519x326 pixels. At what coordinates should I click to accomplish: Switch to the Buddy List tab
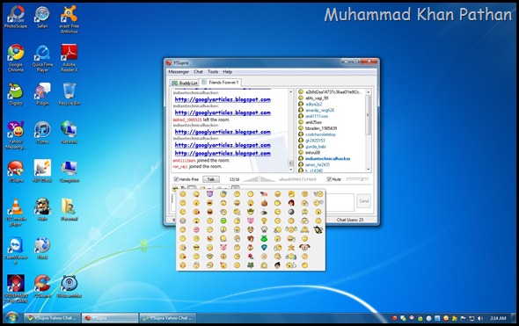(185, 83)
